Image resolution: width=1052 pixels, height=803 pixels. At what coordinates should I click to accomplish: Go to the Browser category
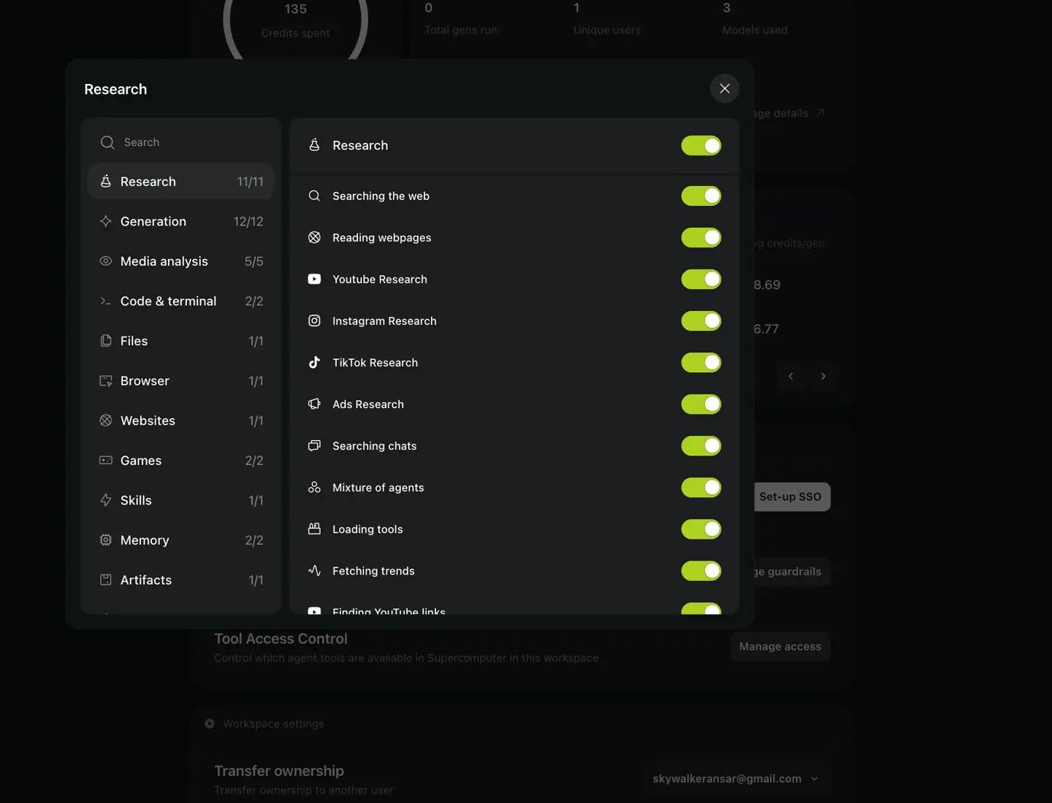[181, 380]
